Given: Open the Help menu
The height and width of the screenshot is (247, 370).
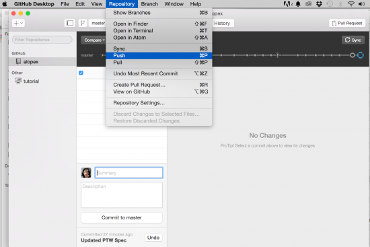Looking at the screenshot, I should tap(196, 4).
